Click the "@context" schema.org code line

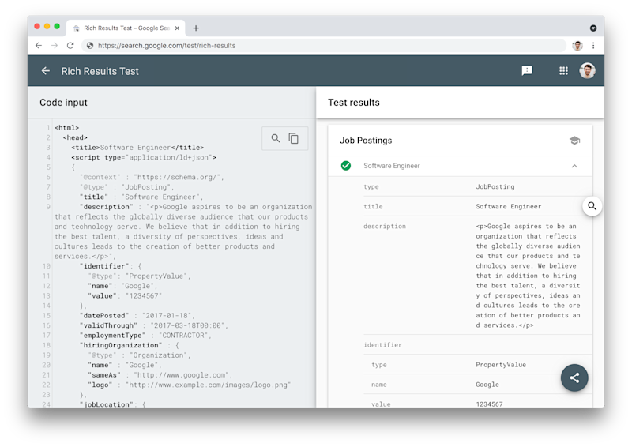click(x=152, y=177)
